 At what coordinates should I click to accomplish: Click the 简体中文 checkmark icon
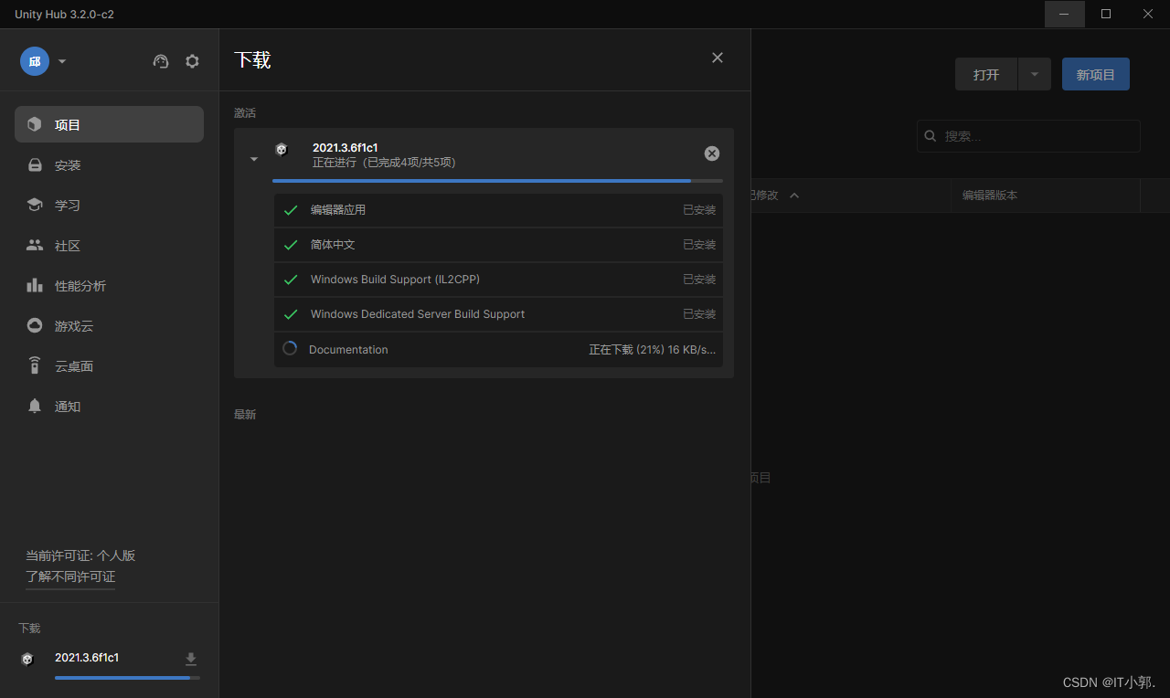291,245
